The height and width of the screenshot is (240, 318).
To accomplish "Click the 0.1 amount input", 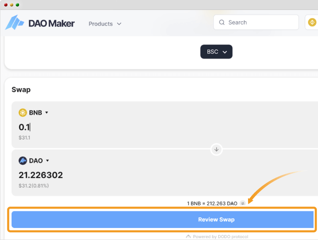I will [x=24, y=127].
